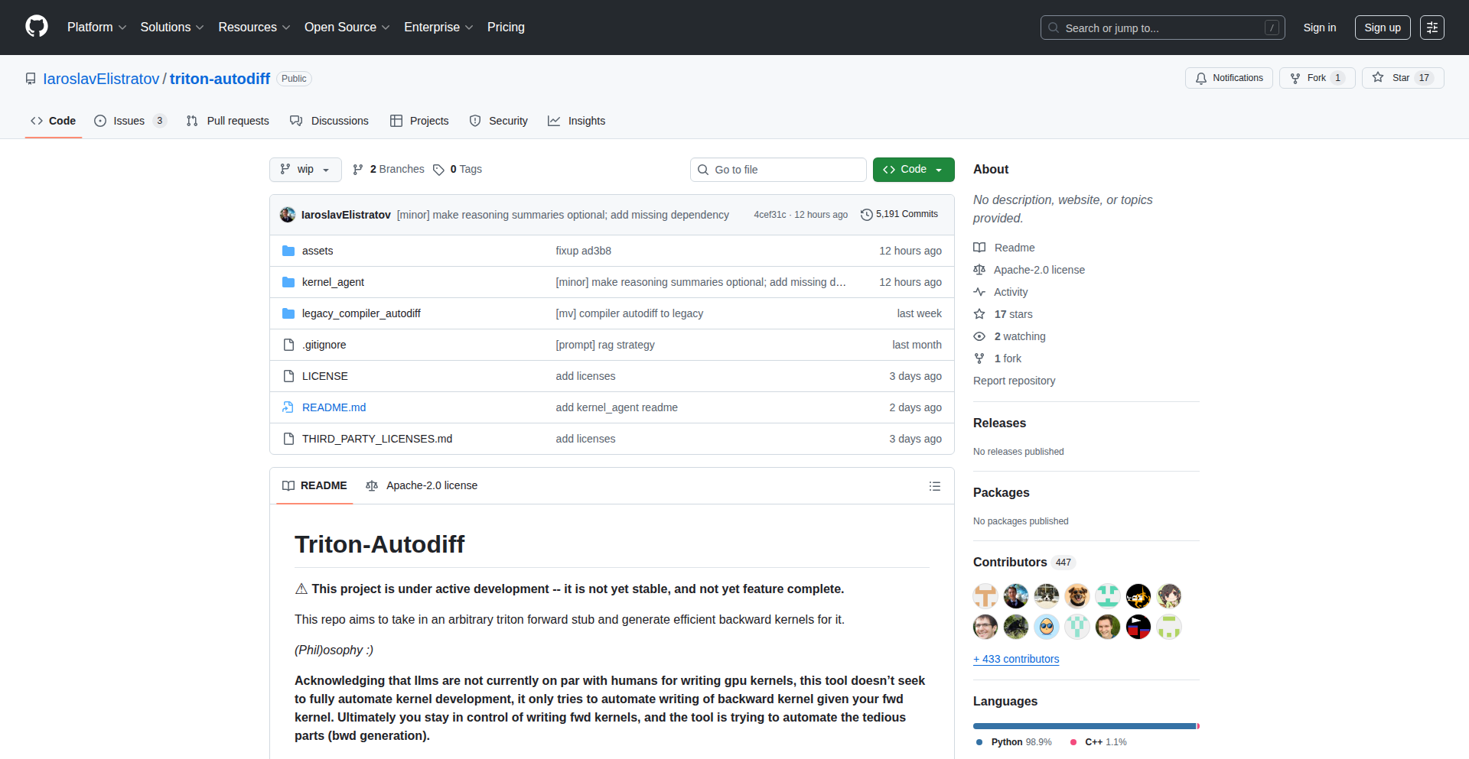The width and height of the screenshot is (1469, 759).
Task: Open the Pull requests tab
Action: (228, 121)
